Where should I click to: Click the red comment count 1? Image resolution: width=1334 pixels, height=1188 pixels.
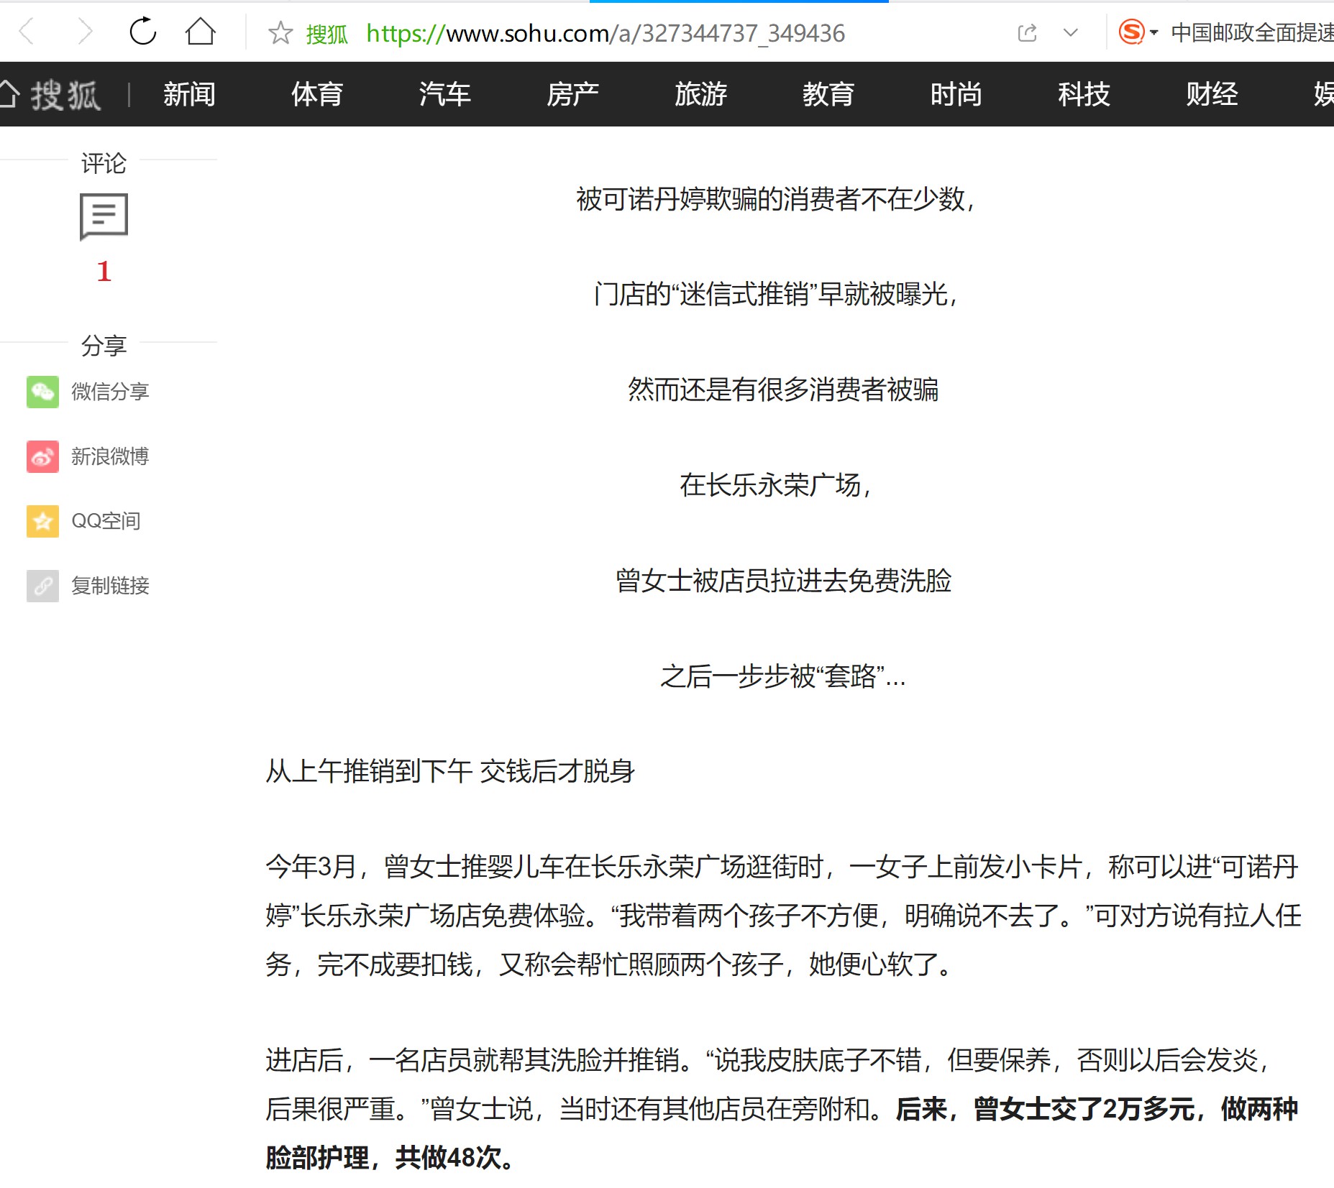click(104, 272)
